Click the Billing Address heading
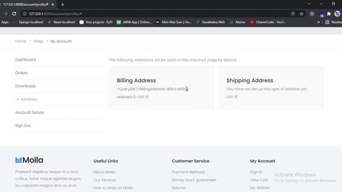342x192 pixels. point(136,81)
